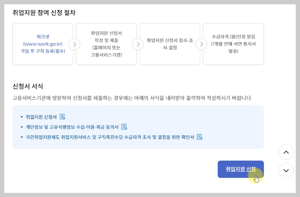Click the 신청서 서식 heading

28,86
